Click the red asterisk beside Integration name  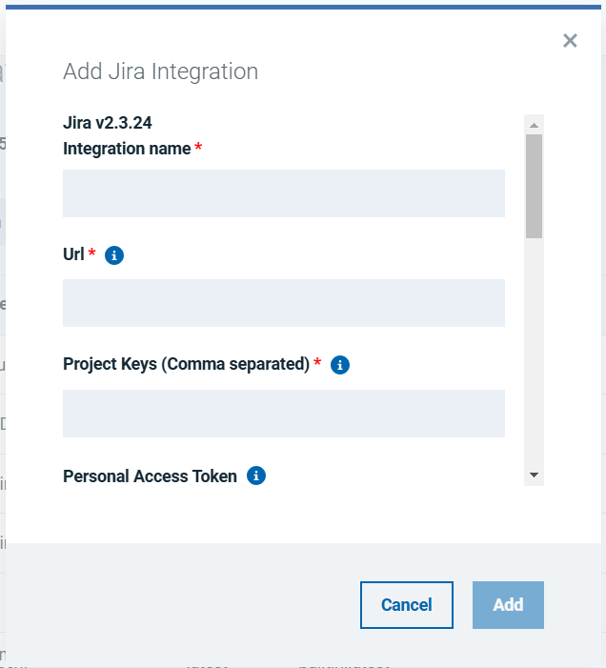[198, 149]
